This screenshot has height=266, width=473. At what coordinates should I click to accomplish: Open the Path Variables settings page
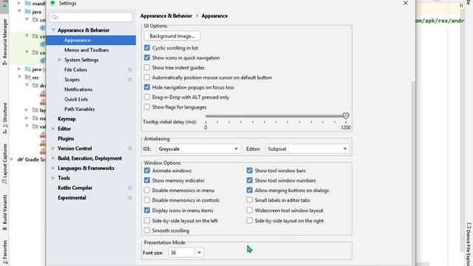point(80,109)
